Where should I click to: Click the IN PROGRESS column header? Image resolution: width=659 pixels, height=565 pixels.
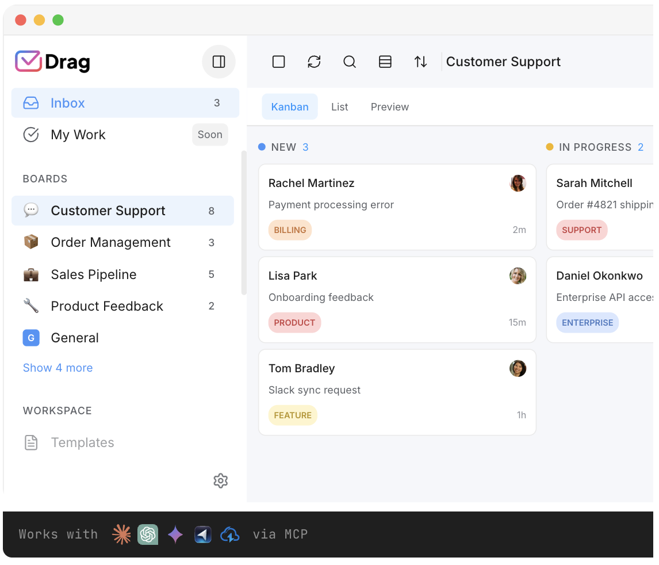click(595, 147)
